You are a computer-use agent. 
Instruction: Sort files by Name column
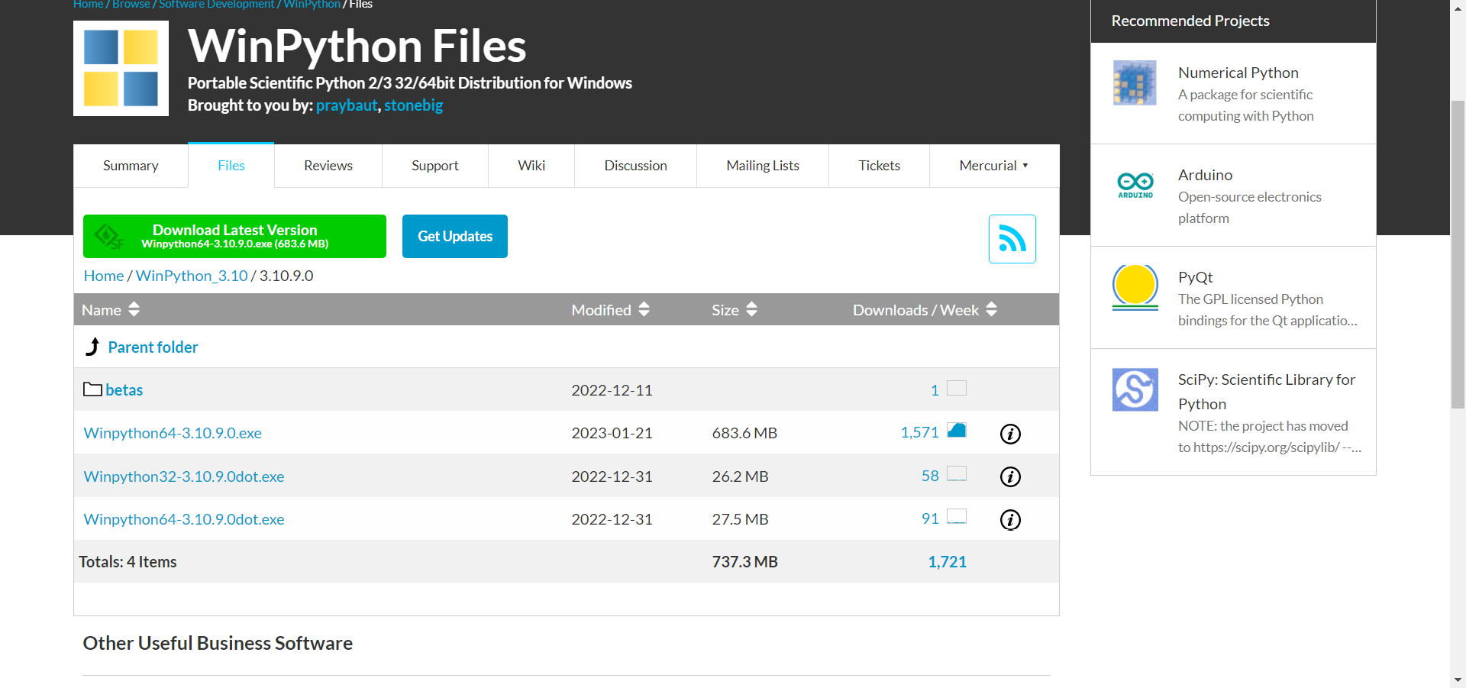111,310
